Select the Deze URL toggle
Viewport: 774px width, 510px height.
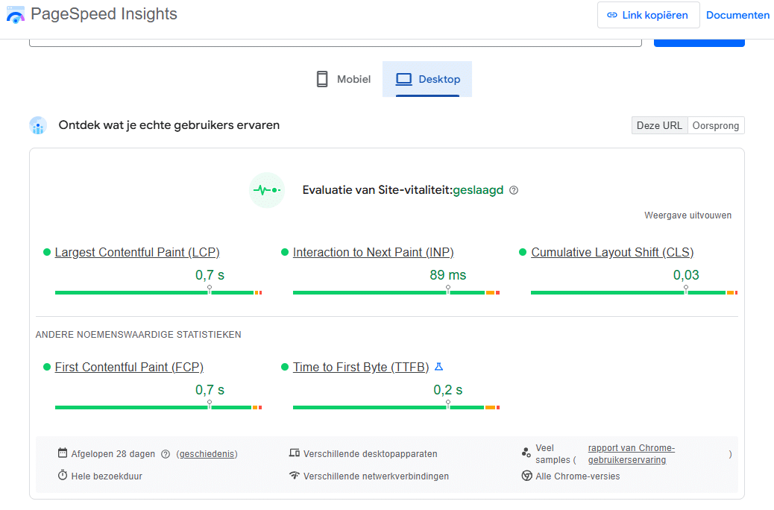coord(659,125)
